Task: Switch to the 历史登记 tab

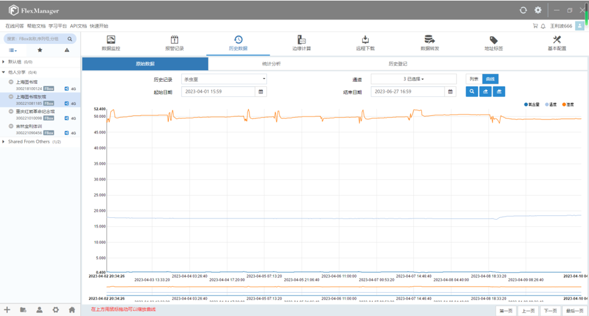Action: (x=398, y=63)
